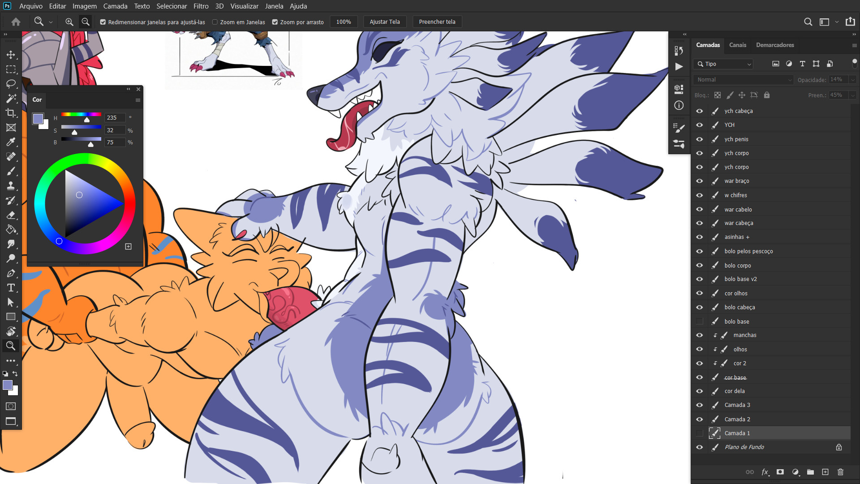Open the Imagem menu
Image resolution: width=860 pixels, height=484 pixels.
pos(85,6)
